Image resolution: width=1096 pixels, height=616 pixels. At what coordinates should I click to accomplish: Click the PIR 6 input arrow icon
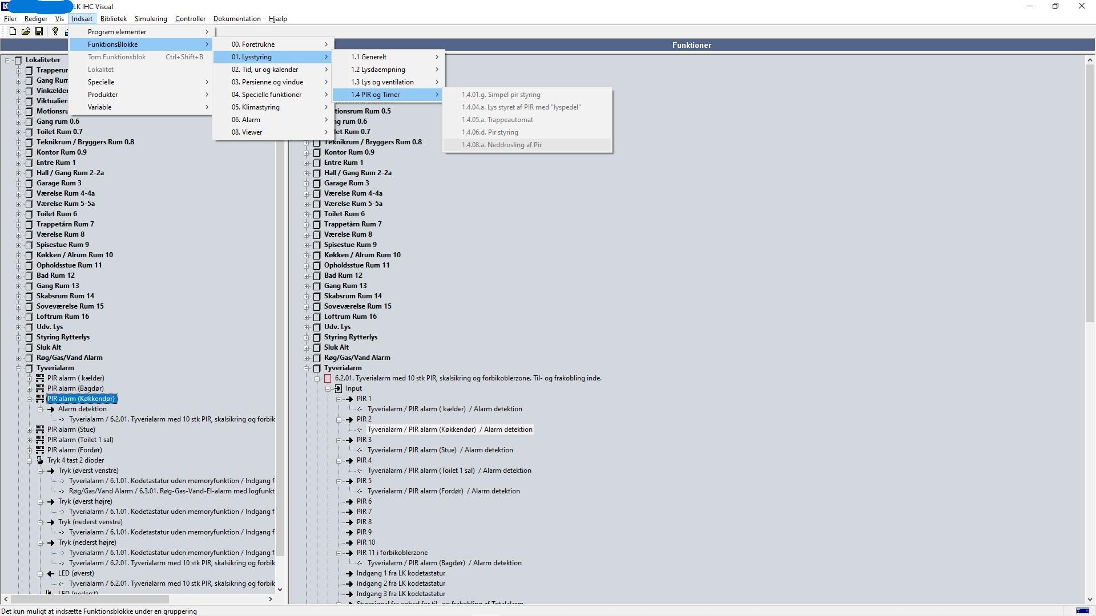(x=349, y=501)
